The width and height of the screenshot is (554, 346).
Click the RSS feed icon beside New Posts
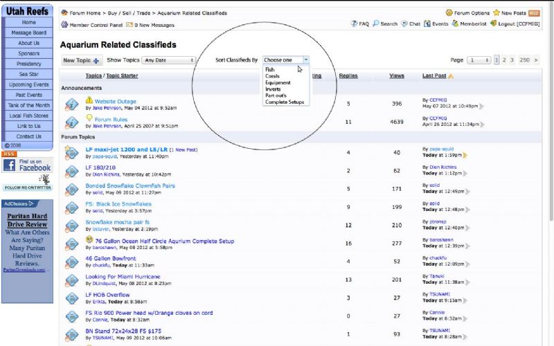tap(534, 13)
